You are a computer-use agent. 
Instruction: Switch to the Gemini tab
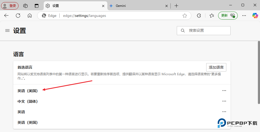136,6
